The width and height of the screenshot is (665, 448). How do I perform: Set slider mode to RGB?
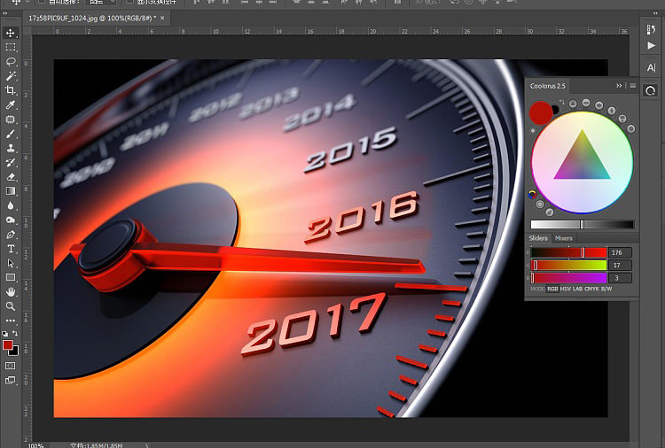pyautogui.click(x=552, y=289)
